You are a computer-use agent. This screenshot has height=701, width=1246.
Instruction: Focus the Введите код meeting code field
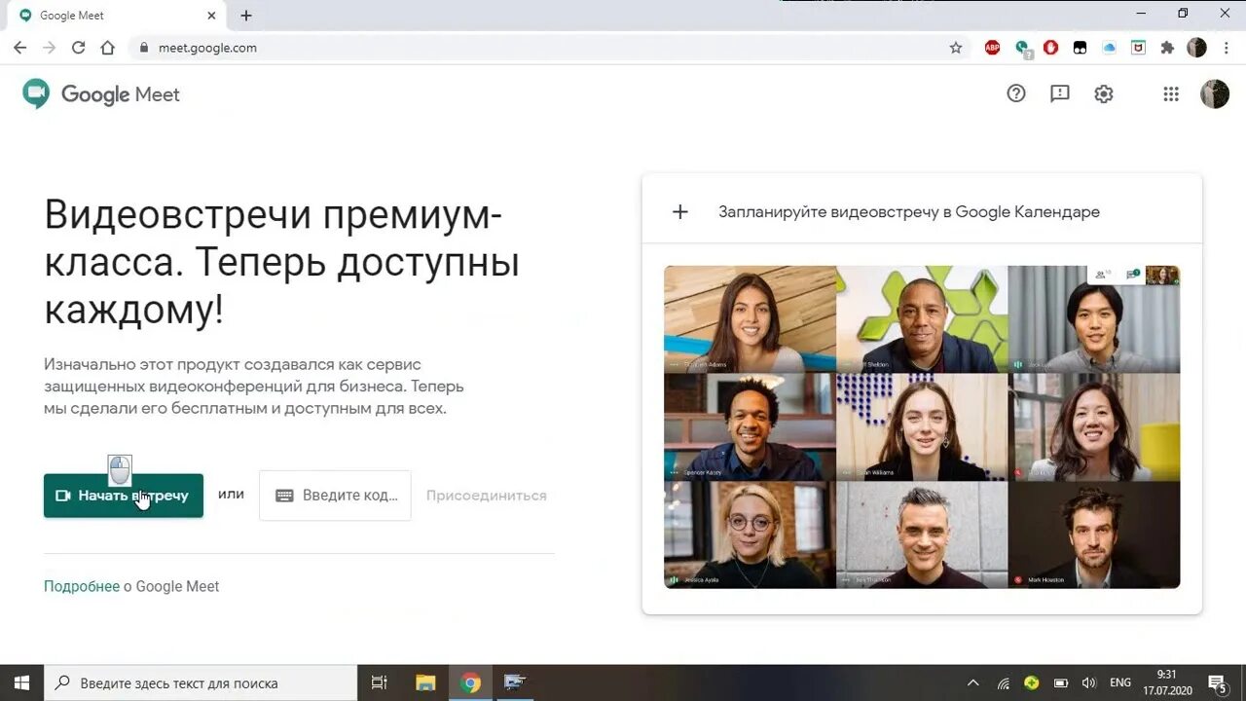click(x=335, y=496)
